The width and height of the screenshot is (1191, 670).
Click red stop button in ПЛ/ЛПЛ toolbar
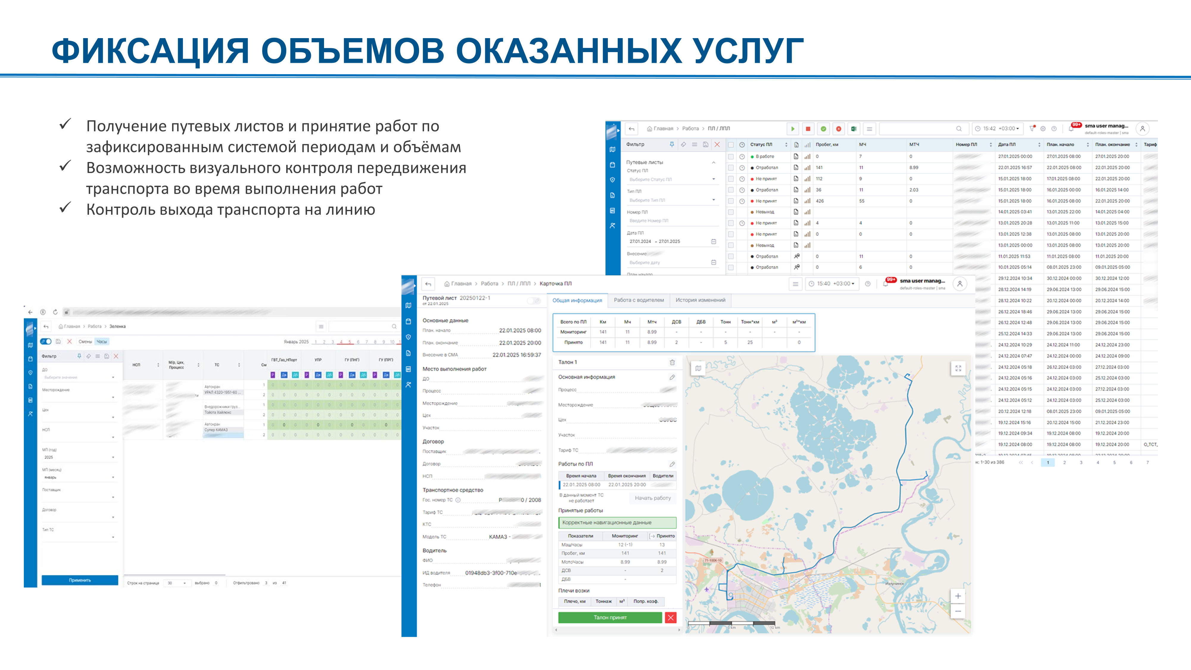pos(808,129)
